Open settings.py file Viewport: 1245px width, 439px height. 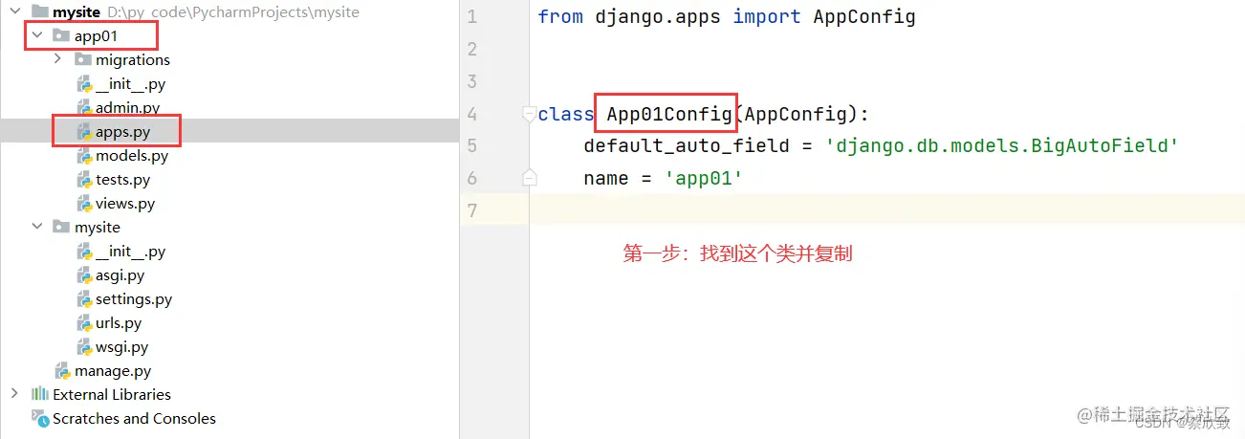(x=134, y=299)
